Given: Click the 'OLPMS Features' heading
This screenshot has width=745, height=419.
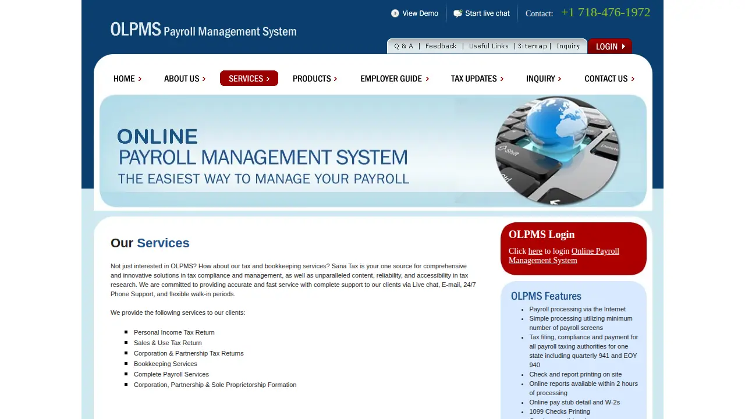Looking at the screenshot, I should tap(546, 296).
